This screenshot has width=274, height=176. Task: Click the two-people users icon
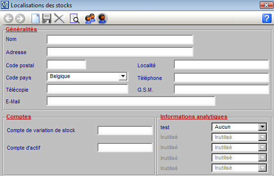90,19
